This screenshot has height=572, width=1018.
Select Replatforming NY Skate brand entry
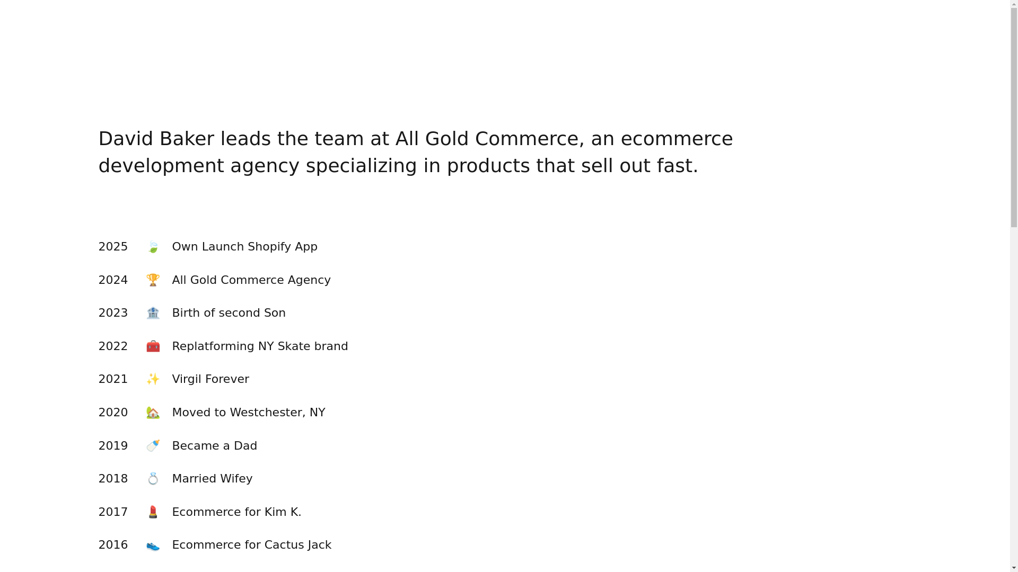260,346
